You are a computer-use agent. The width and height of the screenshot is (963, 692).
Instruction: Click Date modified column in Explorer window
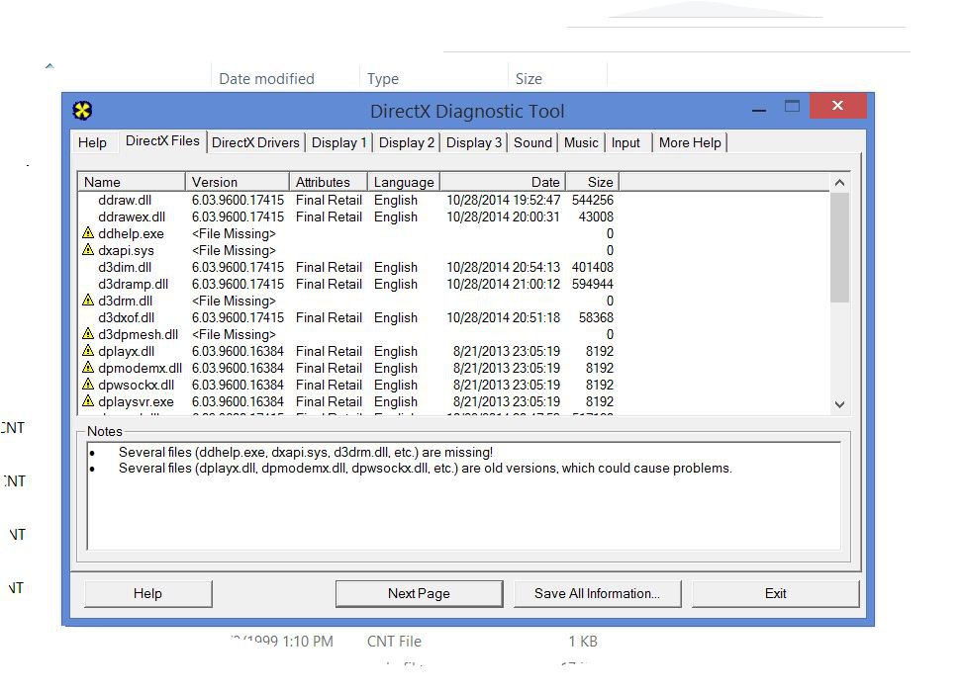(x=266, y=78)
